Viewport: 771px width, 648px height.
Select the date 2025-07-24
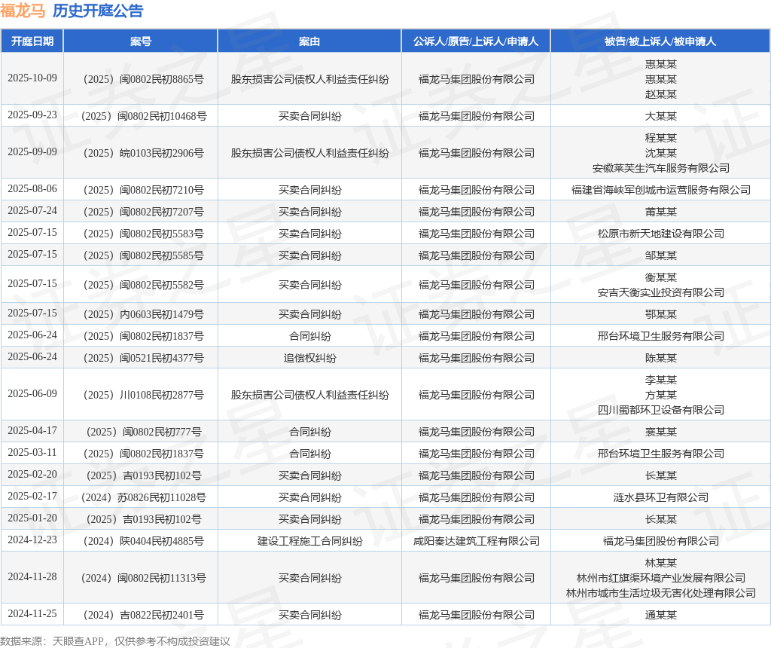pos(32,210)
